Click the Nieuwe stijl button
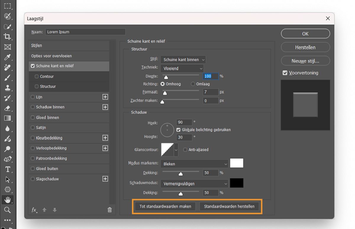The height and width of the screenshot is (229, 355). coord(305,61)
